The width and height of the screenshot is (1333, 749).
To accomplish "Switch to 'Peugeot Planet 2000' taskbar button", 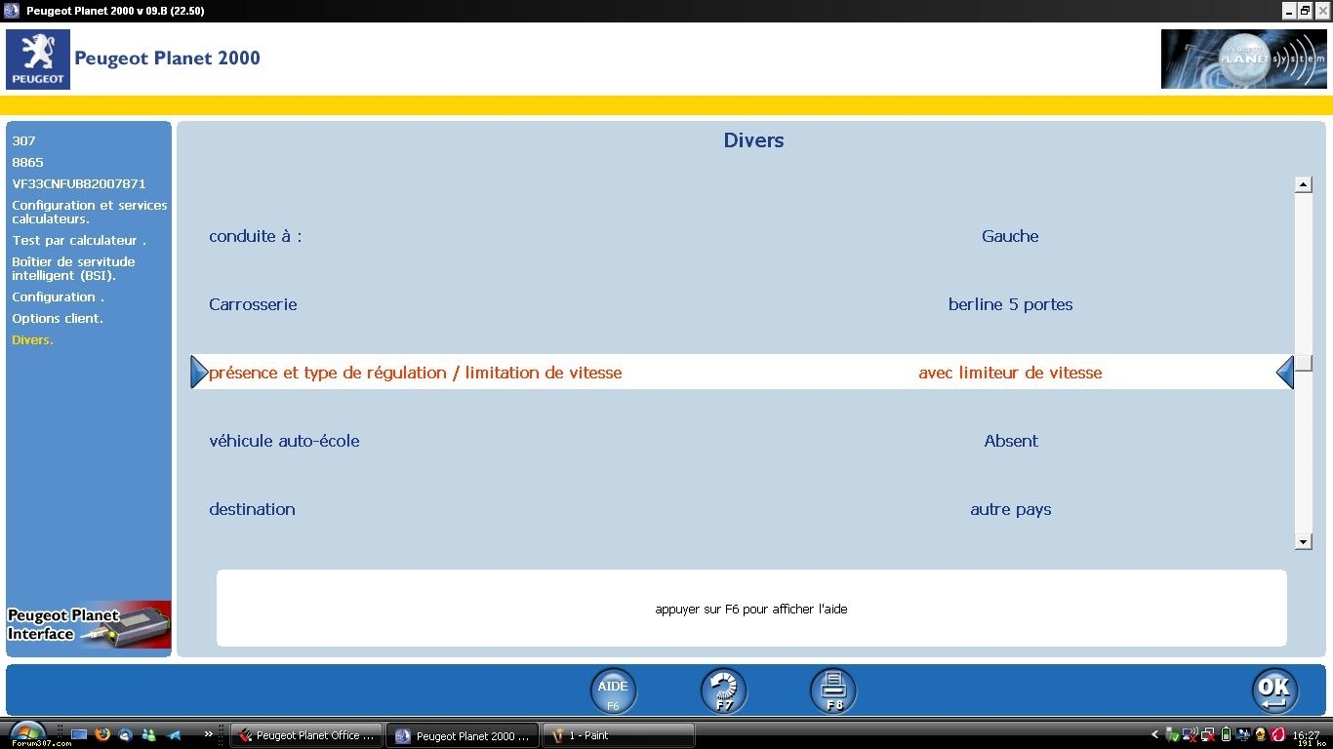I will coord(463,735).
